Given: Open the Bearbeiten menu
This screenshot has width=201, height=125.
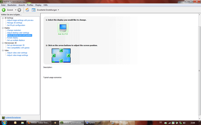Looking at the screenshot, I should [x=12, y=5].
